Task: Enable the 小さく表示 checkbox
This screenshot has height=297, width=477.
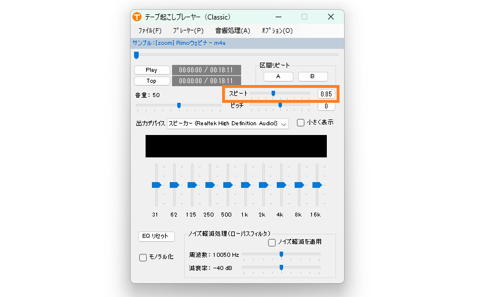Action: click(301, 122)
